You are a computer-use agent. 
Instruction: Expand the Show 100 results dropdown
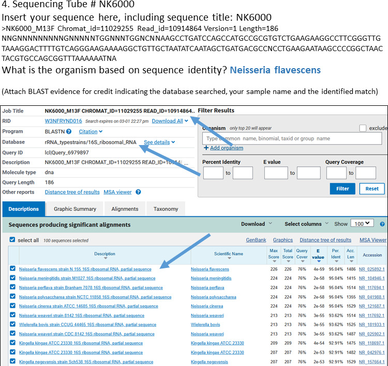click(361, 224)
